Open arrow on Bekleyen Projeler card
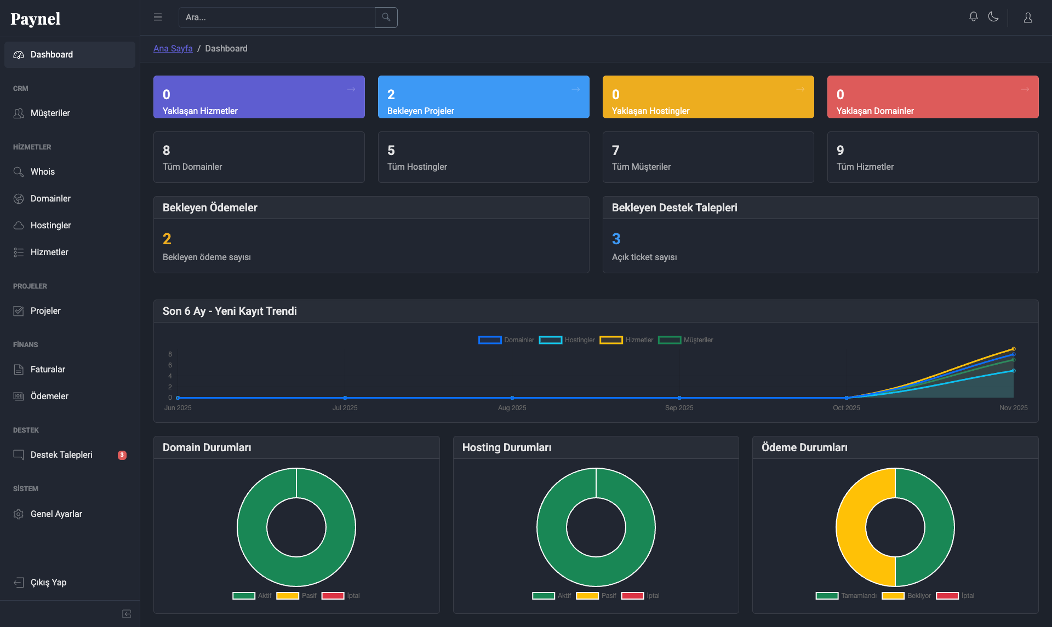 click(x=576, y=89)
